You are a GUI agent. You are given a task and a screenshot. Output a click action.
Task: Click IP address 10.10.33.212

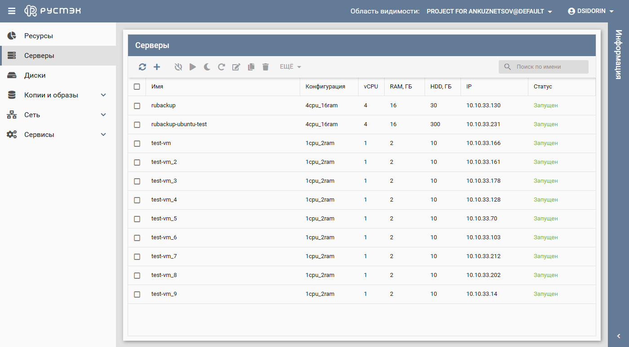[483, 256]
